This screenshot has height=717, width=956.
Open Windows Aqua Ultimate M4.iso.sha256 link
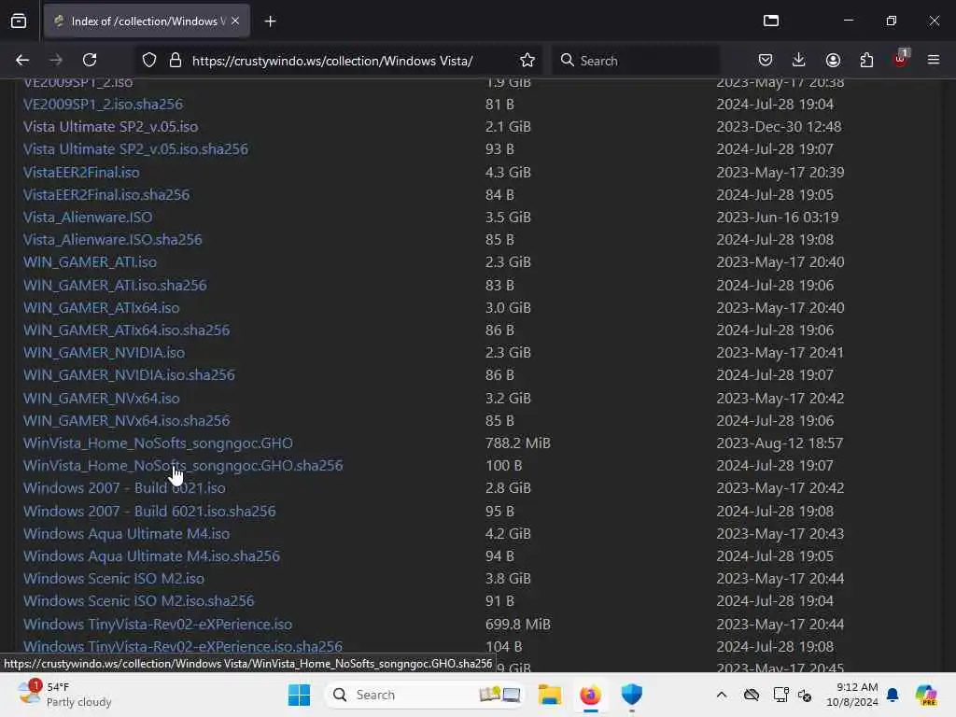151,556
